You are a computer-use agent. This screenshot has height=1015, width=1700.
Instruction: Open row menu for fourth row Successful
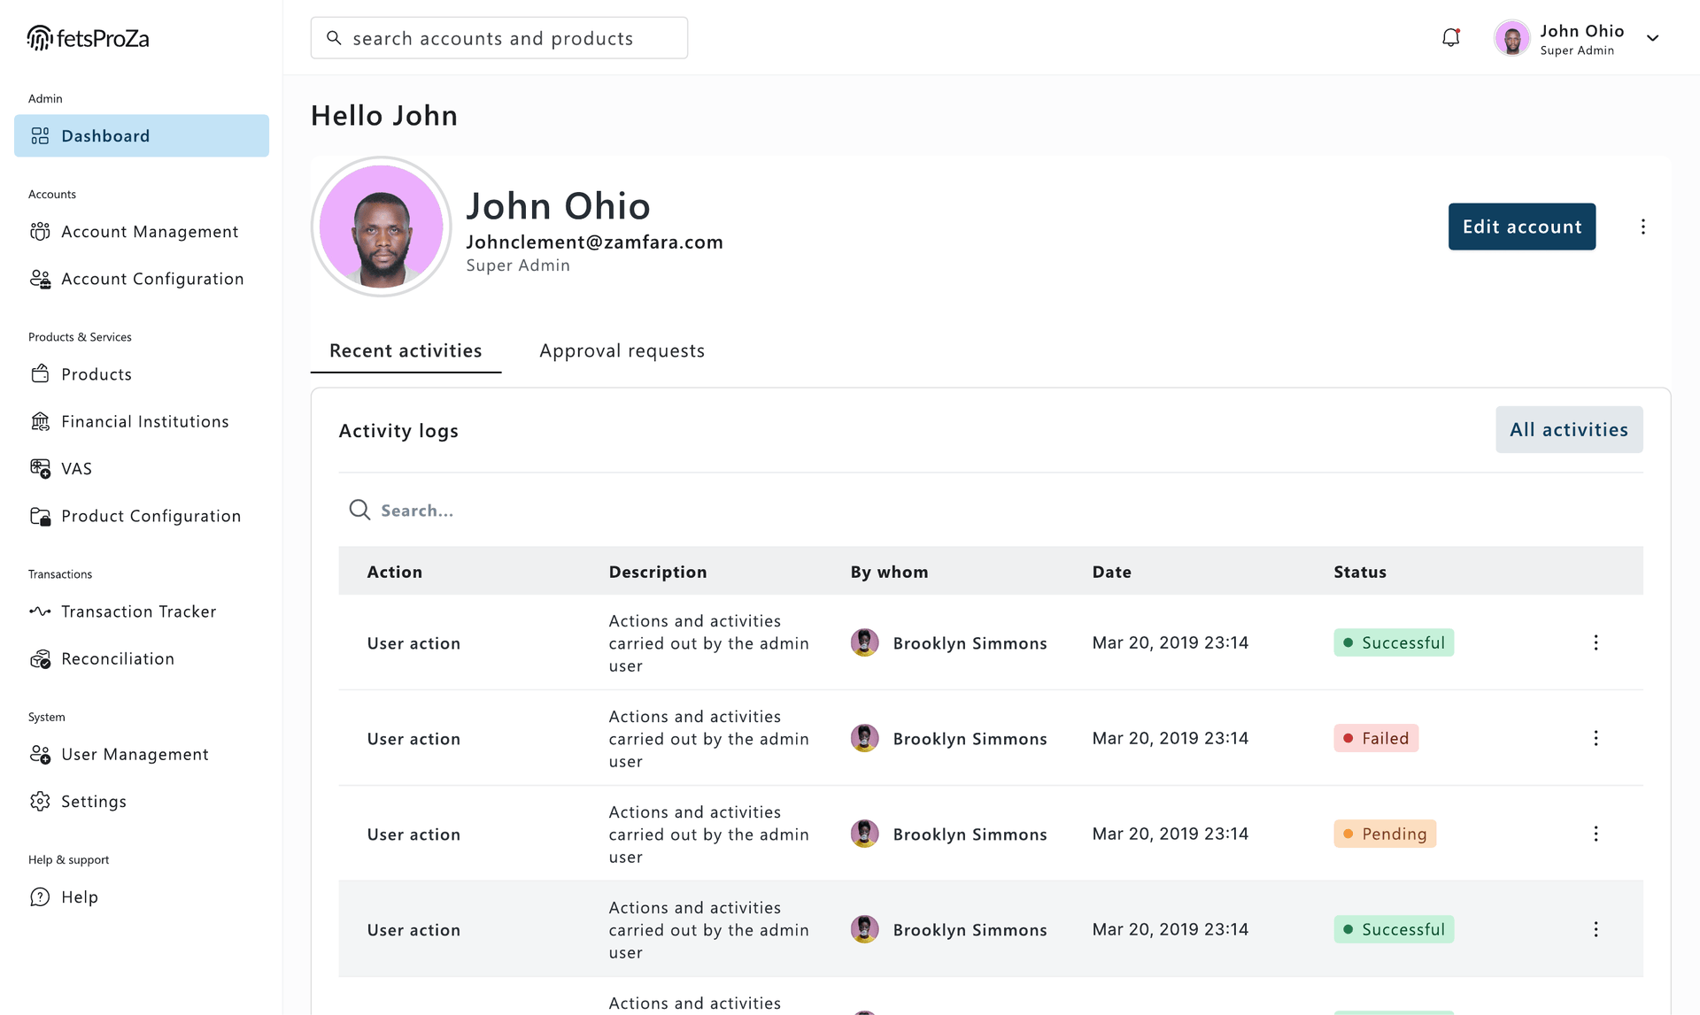coord(1596,929)
